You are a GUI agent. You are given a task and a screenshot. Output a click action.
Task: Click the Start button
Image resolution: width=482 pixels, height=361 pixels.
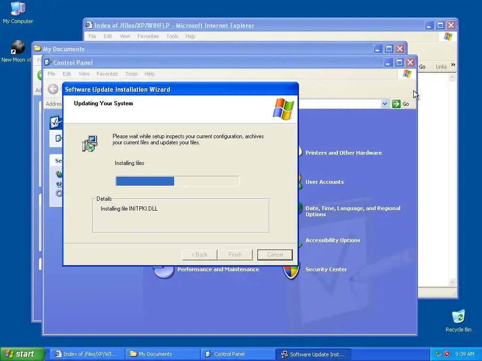pyautogui.click(x=23, y=354)
